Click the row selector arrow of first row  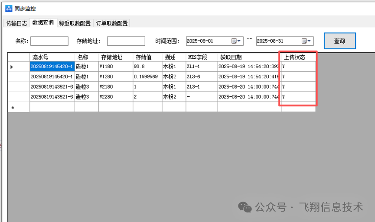click(x=19, y=67)
